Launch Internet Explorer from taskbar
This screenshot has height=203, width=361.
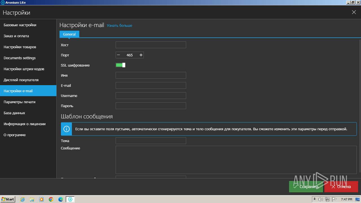[22, 199]
